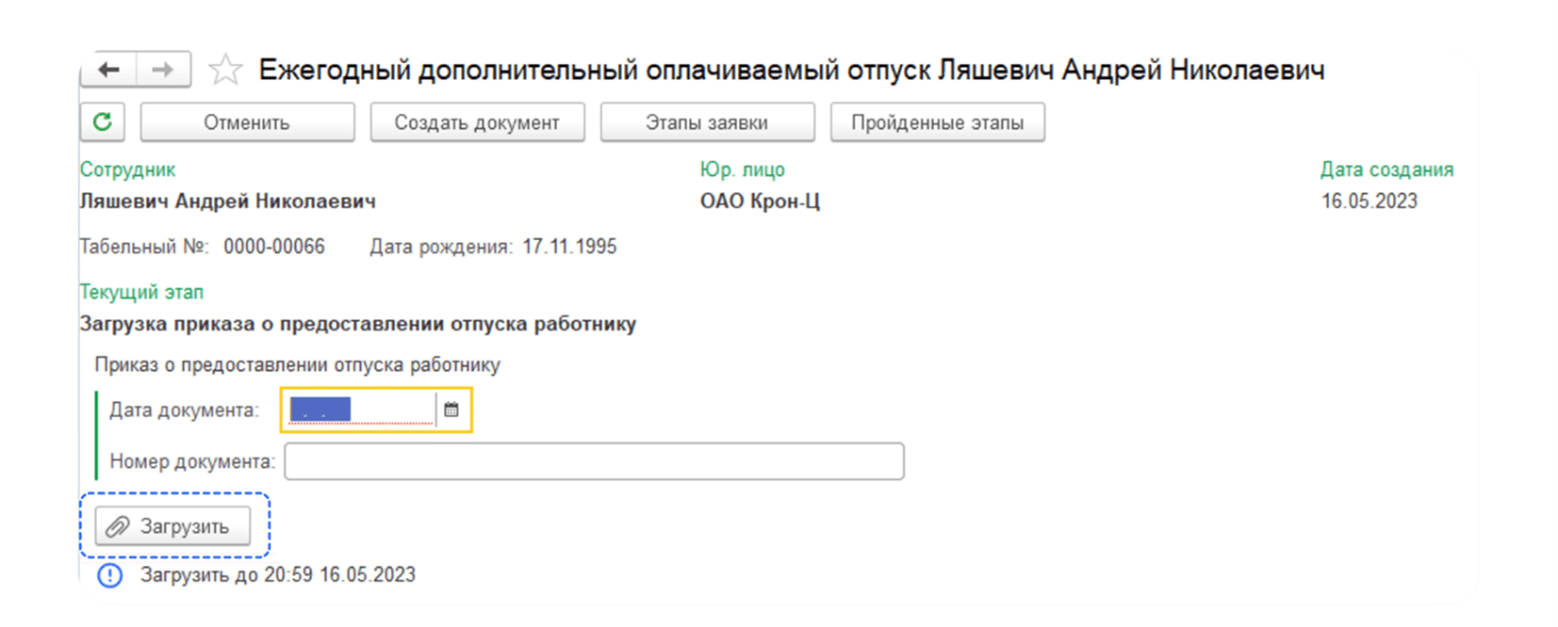
Task: Click Создать документ button
Action: (x=477, y=122)
